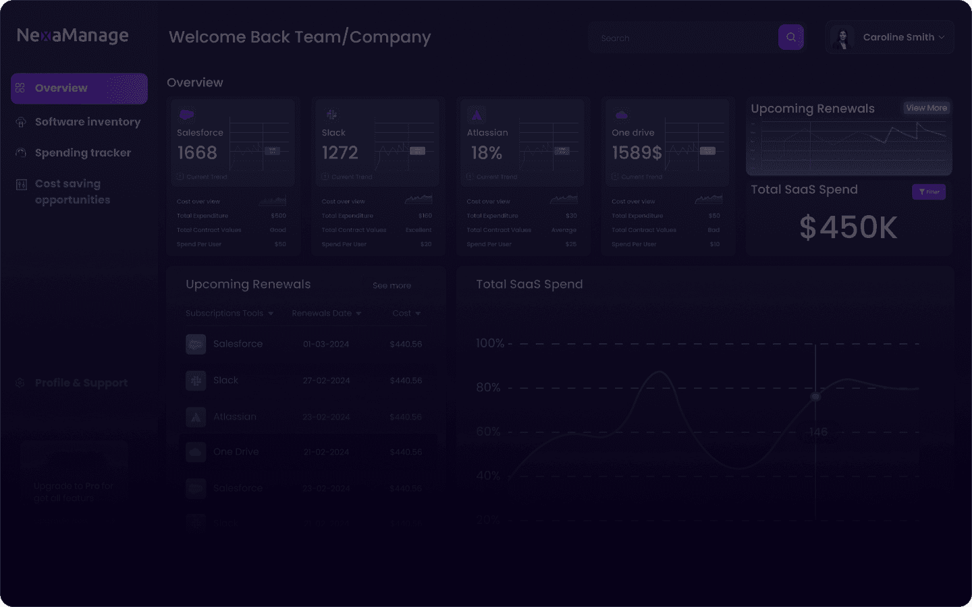This screenshot has width=972, height=607.
Task: Click the View More button on Upcoming Renewals
Action: [x=927, y=108]
